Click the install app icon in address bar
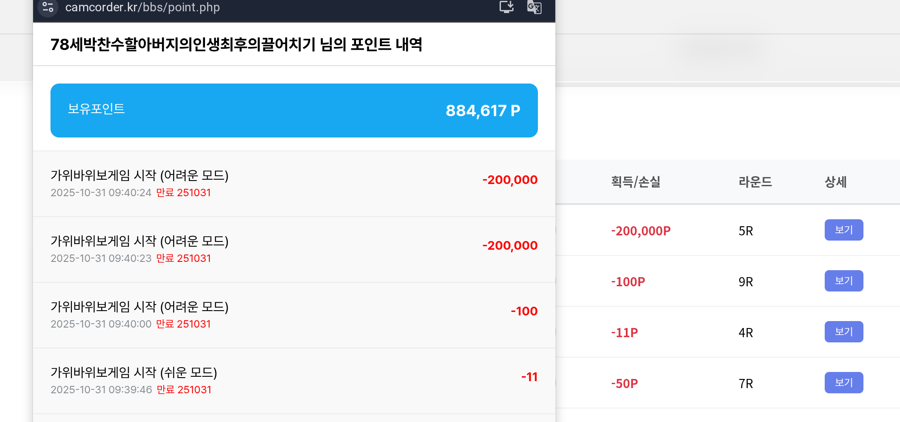The image size is (900, 422). (507, 7)
